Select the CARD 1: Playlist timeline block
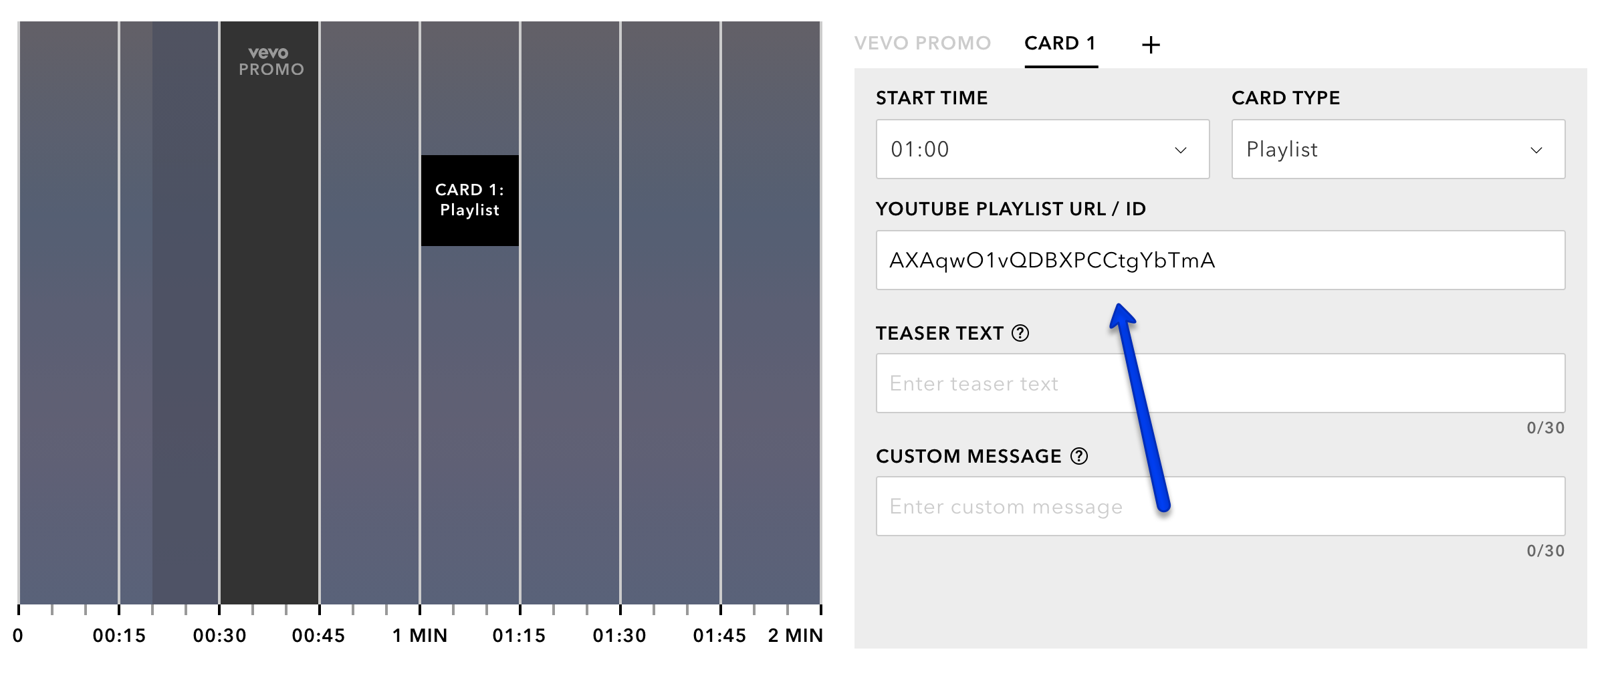This screenshot has width=1610, height=682. 470,201
